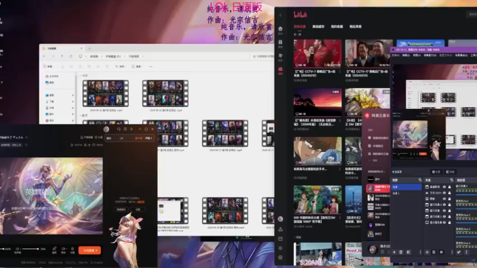477x268 pixels.
Task: Click Bilibili sidebar user avatar
Action: 280,219
